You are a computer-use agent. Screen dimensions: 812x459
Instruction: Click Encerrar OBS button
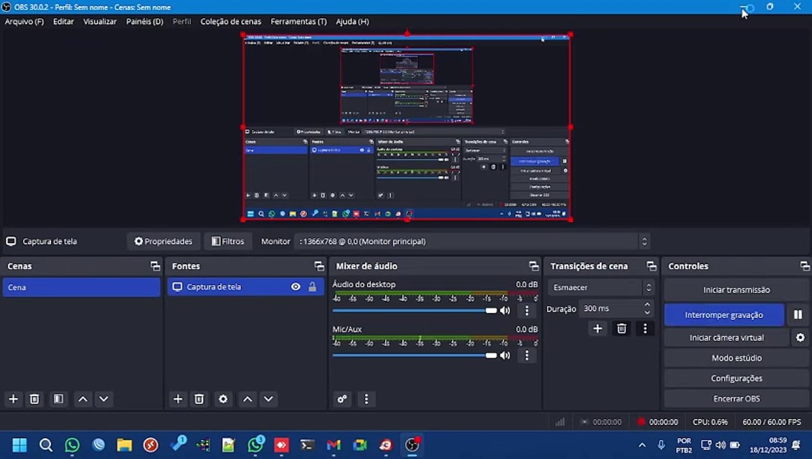pos(737,399)
